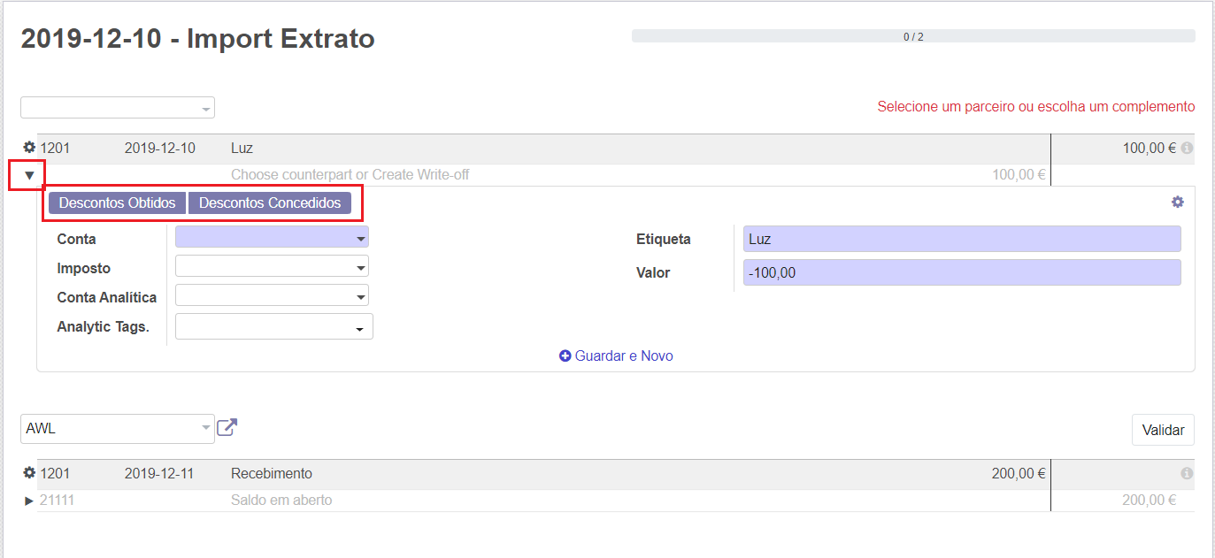Open AWL partner via external link icon
Viewport: 1215px width, 558px height.
pyautogui.click(x=227, y=428)
